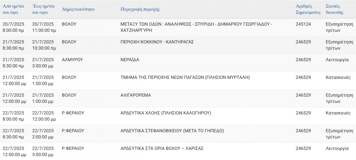Select the ΑΡΔΕΥΤΙΚΑ ΧΛΟΗΣ (ΠΛΗΣΙΟΝ ΚΑΛΟΓΗΡΟΥ) row
The width and height of the screenshot is (356, 160).
[178, 116]
